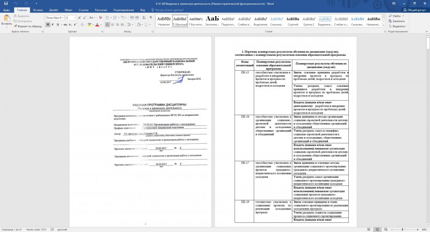Pick the yellow text highlight color
The height and width of the screenshot is (232, 430).
click(x=89, y=25)
